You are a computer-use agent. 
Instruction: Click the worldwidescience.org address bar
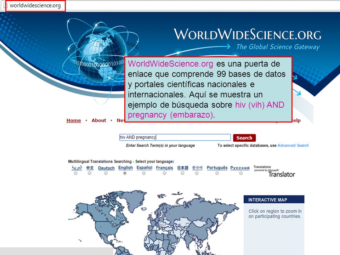35,5
